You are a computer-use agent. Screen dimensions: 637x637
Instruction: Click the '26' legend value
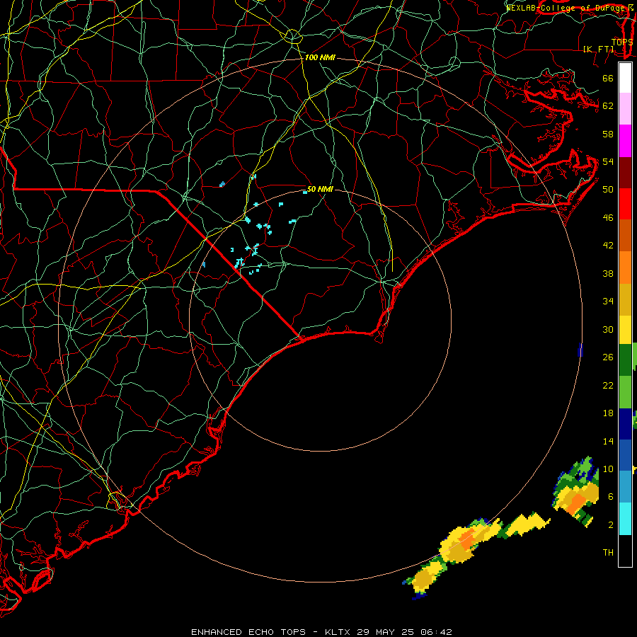coord(608,357)
